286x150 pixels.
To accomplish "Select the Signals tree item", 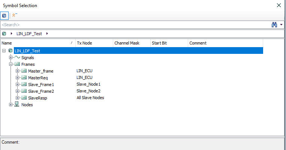I will (x=27, y=58).
